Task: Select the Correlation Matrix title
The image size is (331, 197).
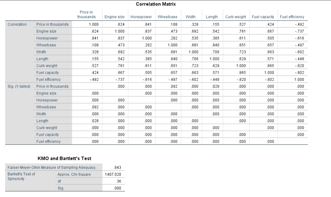Action: point(157,4)
